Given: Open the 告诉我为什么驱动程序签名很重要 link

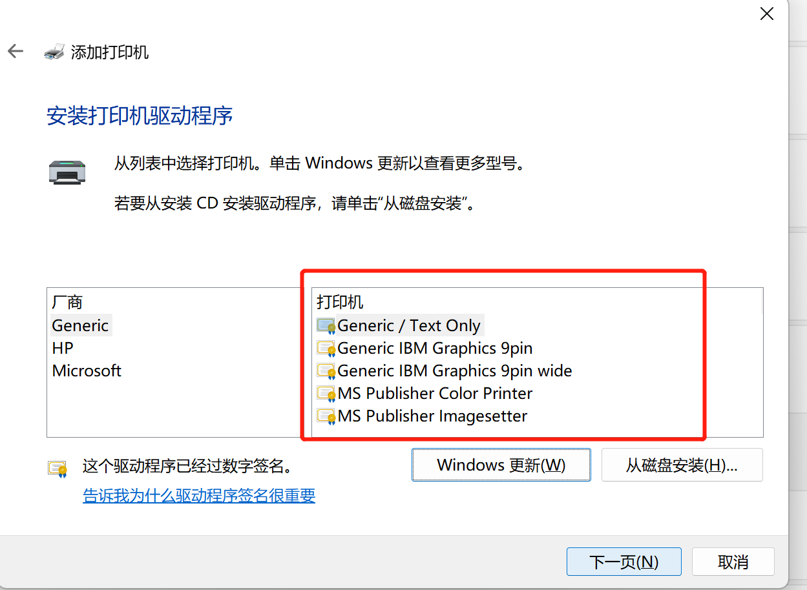Looking at the screenshot, I should point(199,496).
